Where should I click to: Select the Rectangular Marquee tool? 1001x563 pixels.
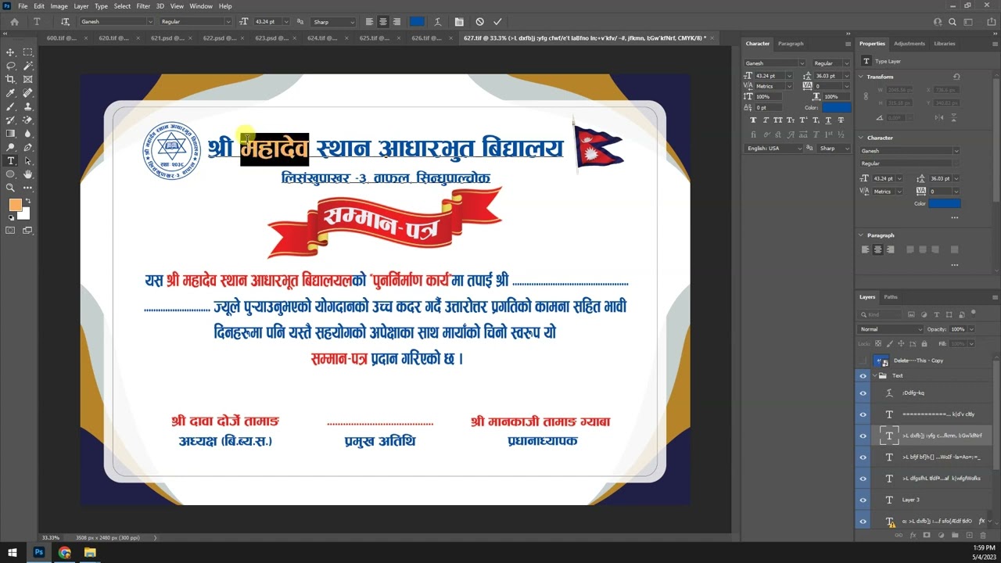(28, 52)
